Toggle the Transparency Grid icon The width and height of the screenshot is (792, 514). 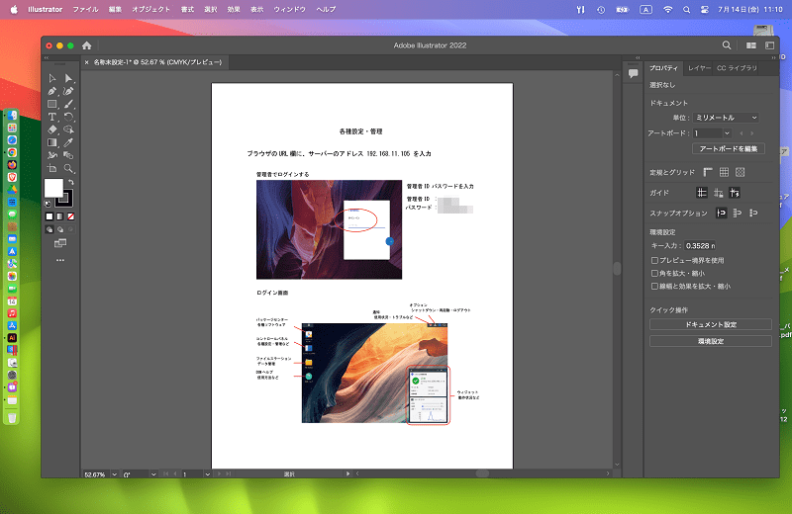(740, 173)
